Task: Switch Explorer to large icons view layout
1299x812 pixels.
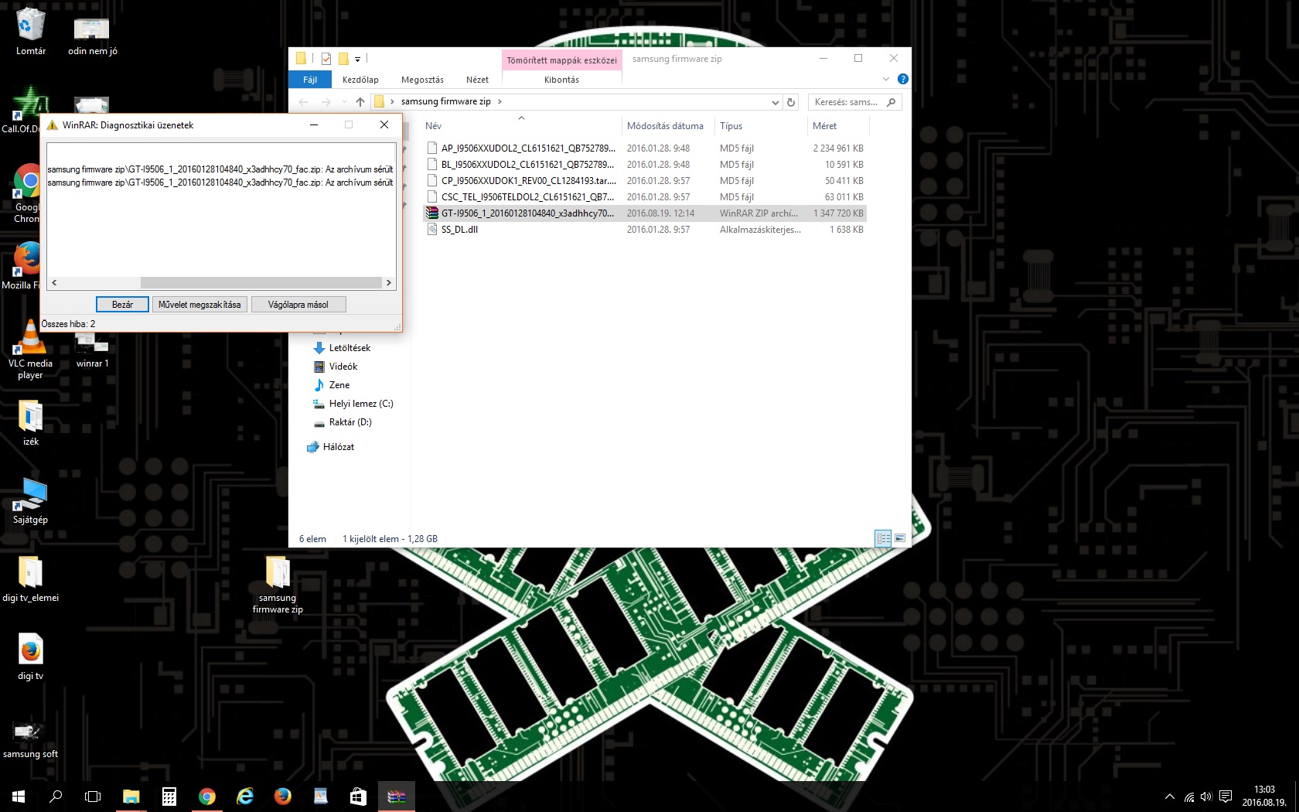Action: (x=900, y=538)
